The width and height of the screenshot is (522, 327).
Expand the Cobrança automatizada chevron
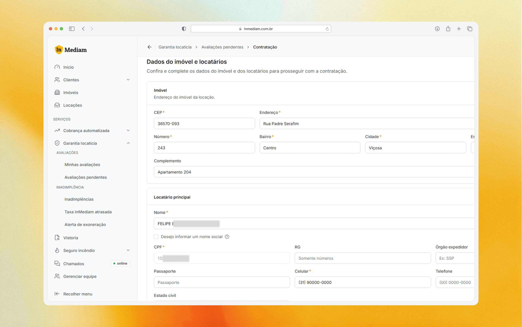coord(128,130)
